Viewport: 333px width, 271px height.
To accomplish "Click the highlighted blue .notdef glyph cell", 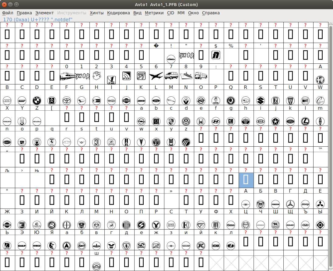I will pos(246,180).
